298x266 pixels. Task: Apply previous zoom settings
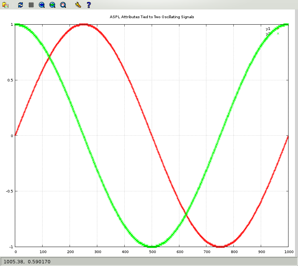(42, 5)
